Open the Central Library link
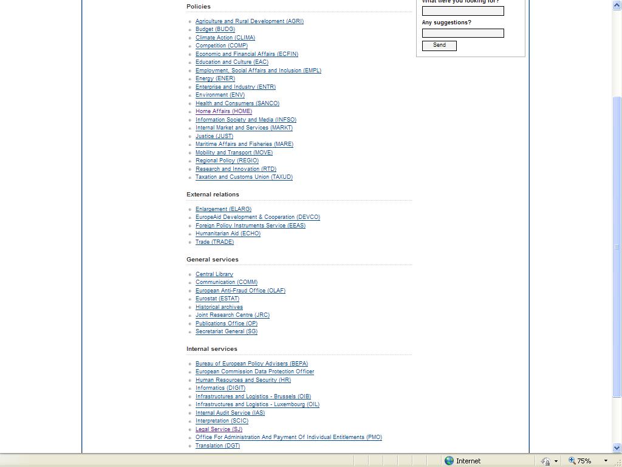Screen dimensions: 622x467 (214, 274)
